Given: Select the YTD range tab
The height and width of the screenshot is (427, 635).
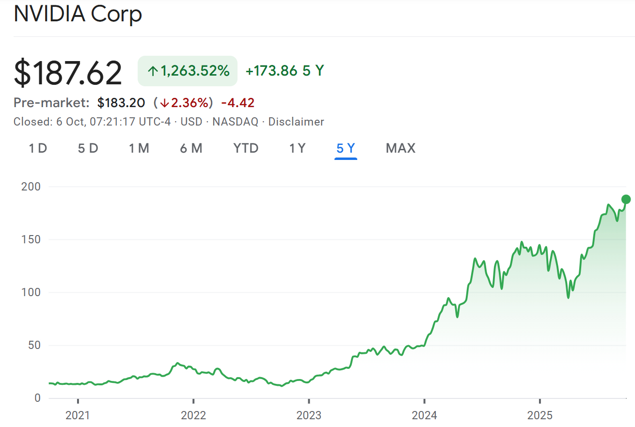Looking at the screenshot, I should 246,148.
